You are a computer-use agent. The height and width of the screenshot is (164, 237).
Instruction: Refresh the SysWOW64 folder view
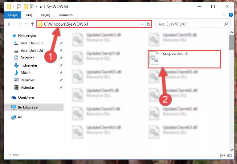[x=149, y=24]
